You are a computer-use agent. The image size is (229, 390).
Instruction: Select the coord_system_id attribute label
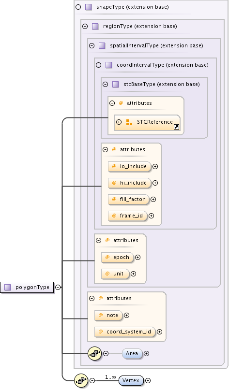(129, 332)
